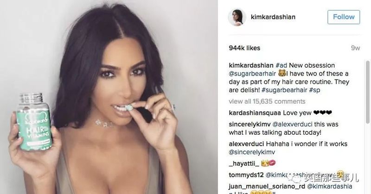Screen dimensions: 371x194
Task: Open the tommyds12 commenter profile
Action: point(246,175)
